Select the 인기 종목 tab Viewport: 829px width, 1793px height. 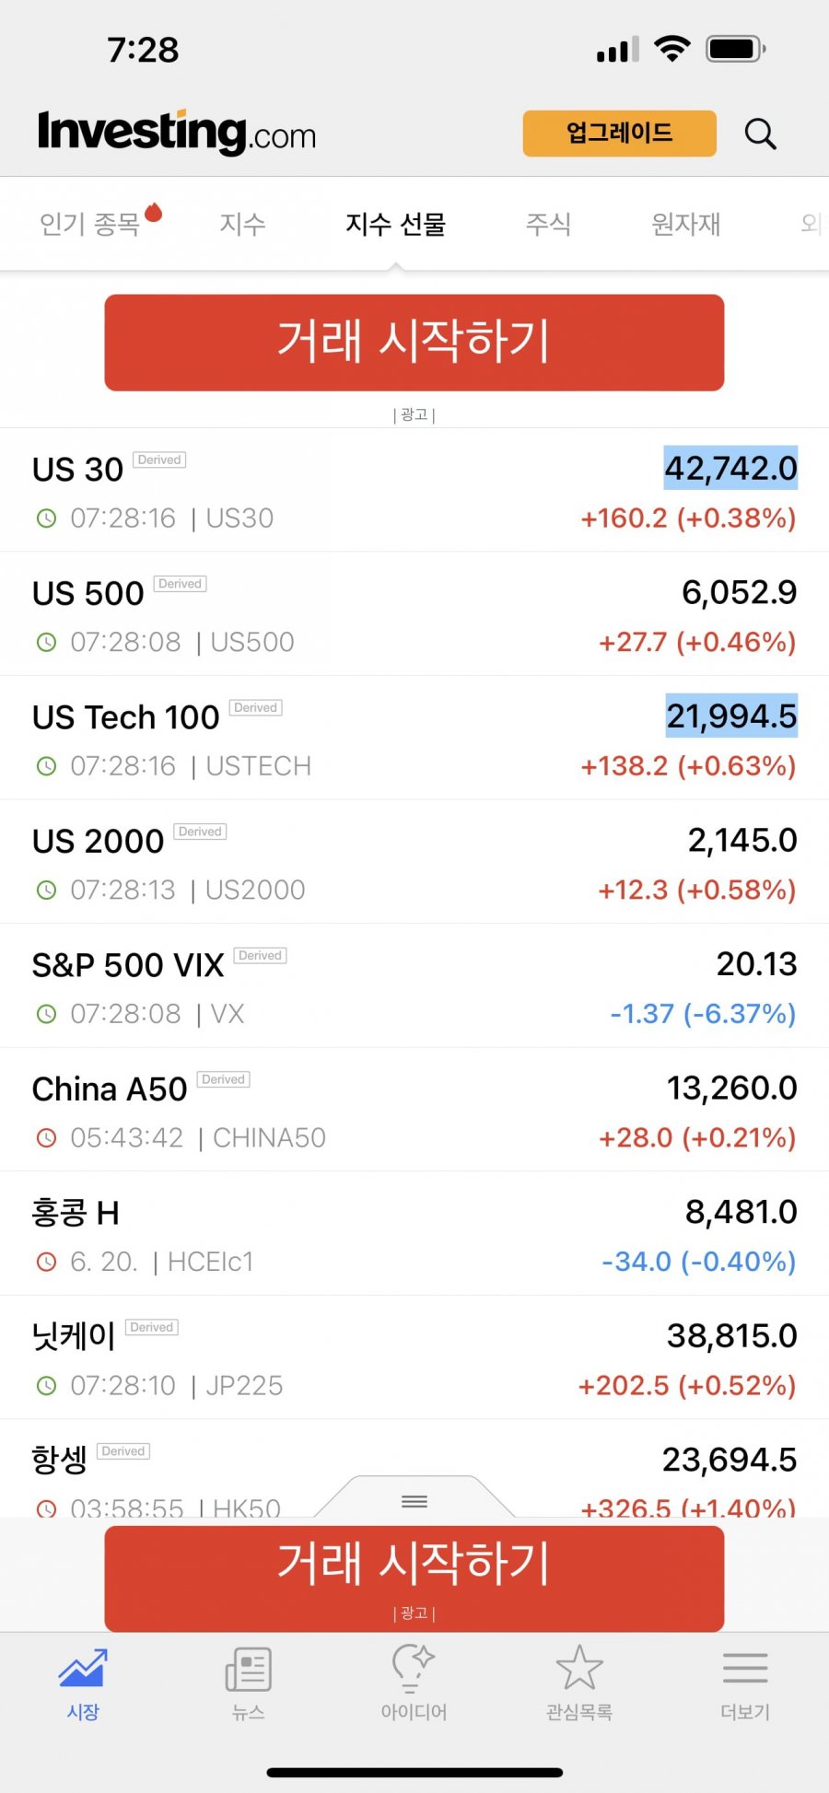tap(89, 224)
